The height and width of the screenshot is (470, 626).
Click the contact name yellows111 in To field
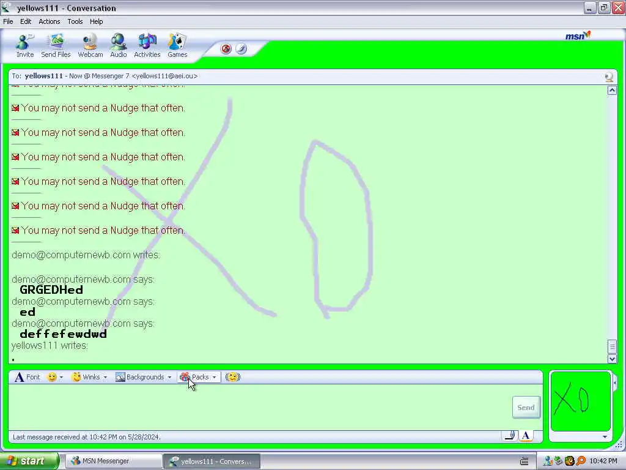point(43,76)
